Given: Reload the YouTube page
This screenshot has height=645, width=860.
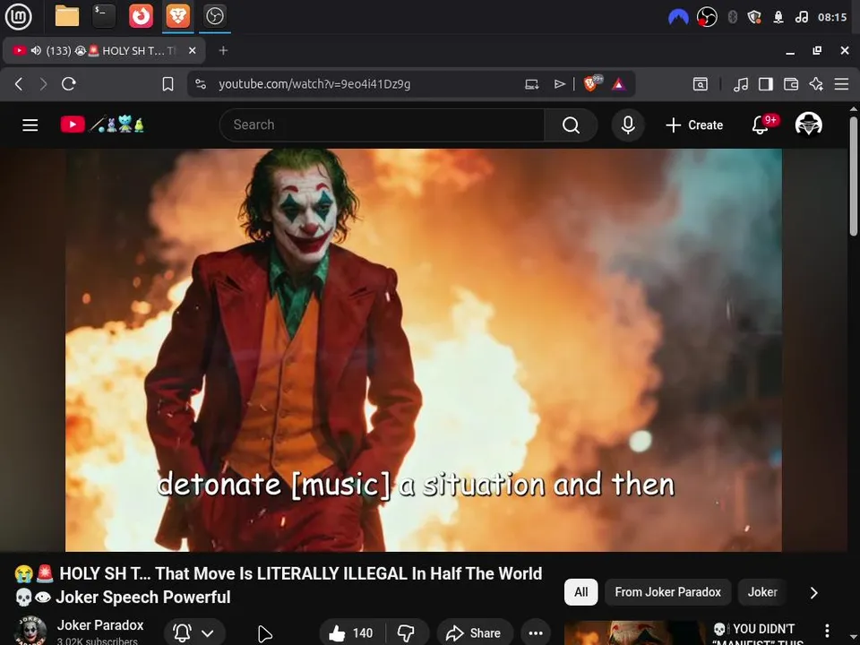Looking at the screenshot, I should pos(69,84).
